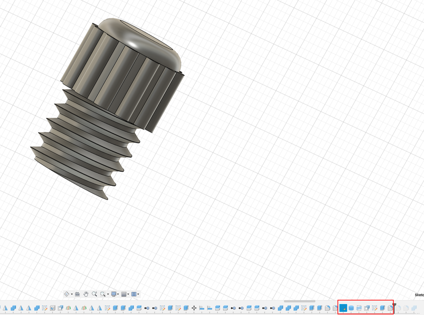Click the first faded fillet after rollback marker
This screenshot has height=315, width=424.
[398, 308]
